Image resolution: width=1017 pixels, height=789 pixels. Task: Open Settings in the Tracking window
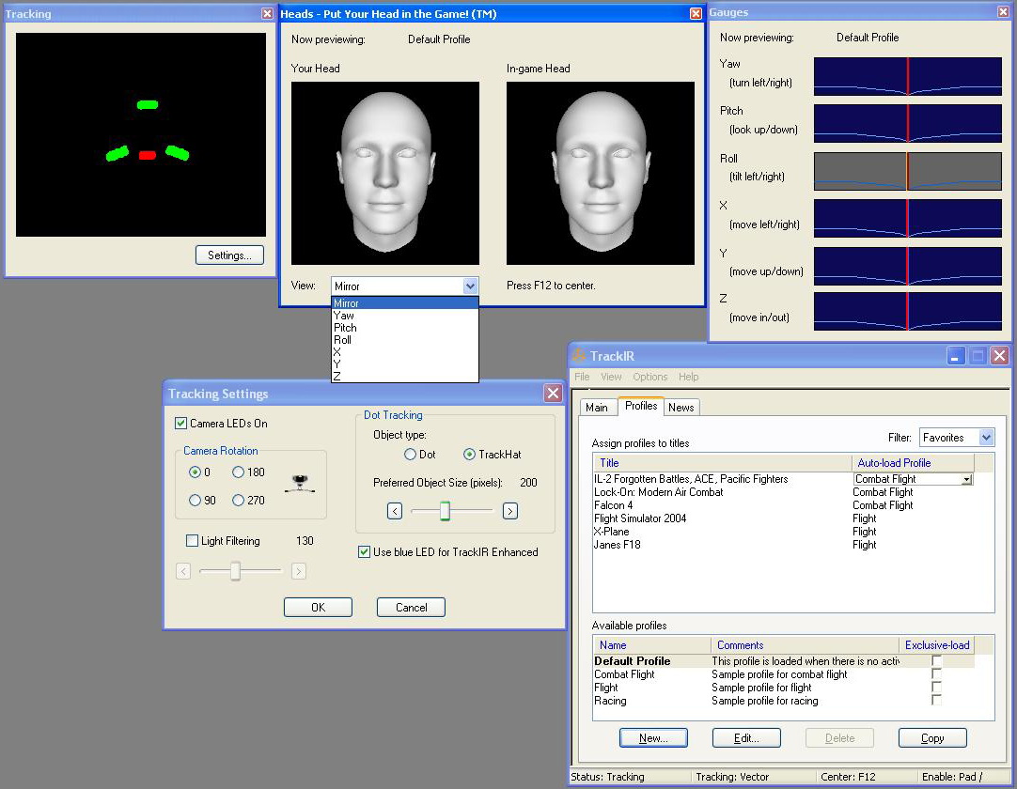[x=229, y=255]
